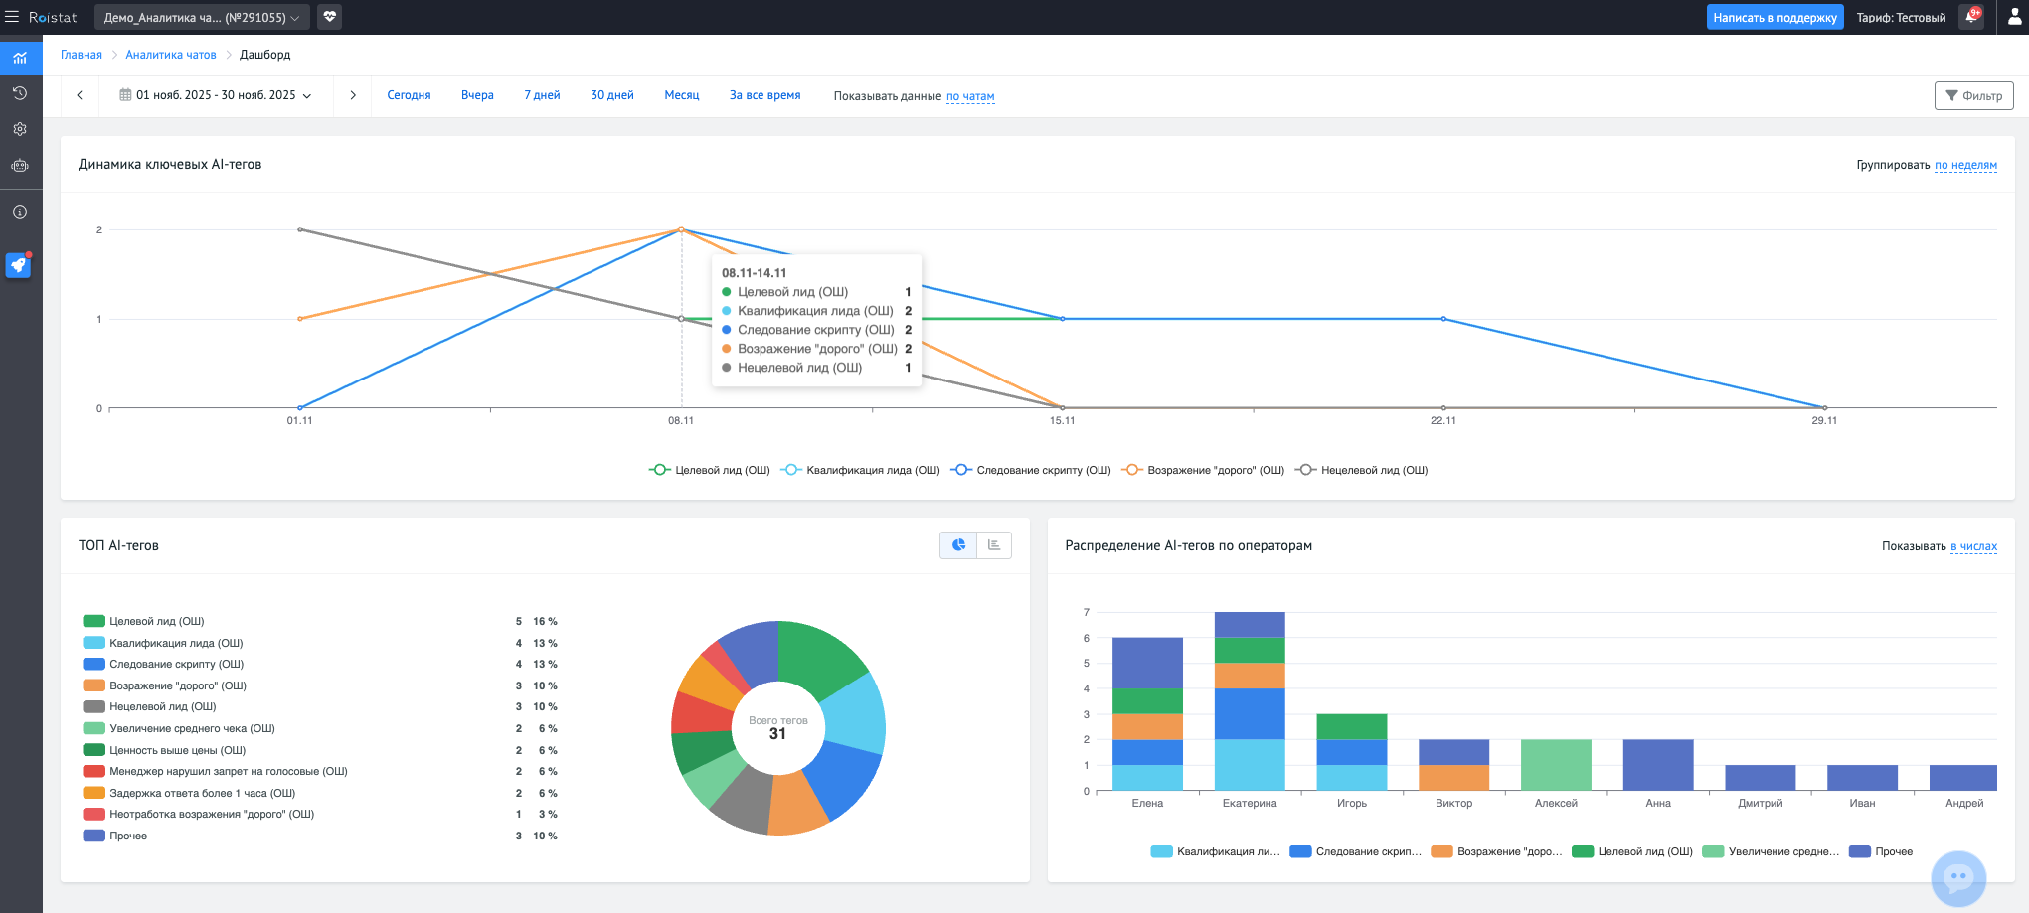Screen dimensions: 2029x913
Task: Click the orange 'Возражение дорого' swatch in TOP list
Action: coord(94,685)
